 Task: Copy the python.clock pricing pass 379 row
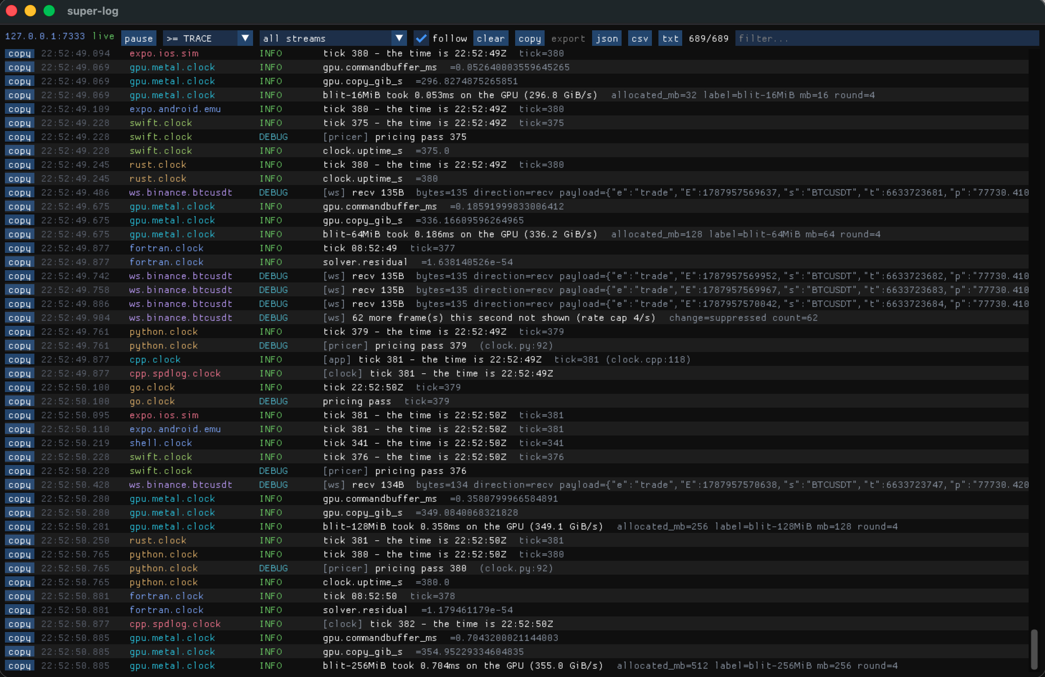pyautogui.click(x=19, y=346)
